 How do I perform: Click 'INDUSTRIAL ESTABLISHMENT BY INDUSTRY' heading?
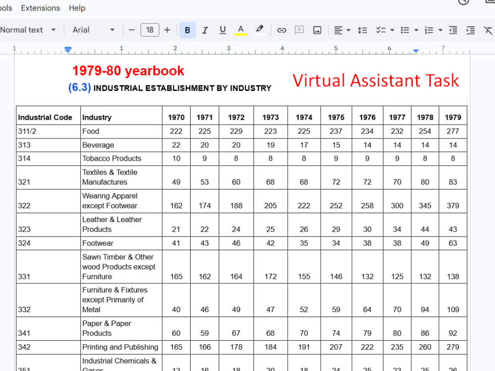point(183,88)
